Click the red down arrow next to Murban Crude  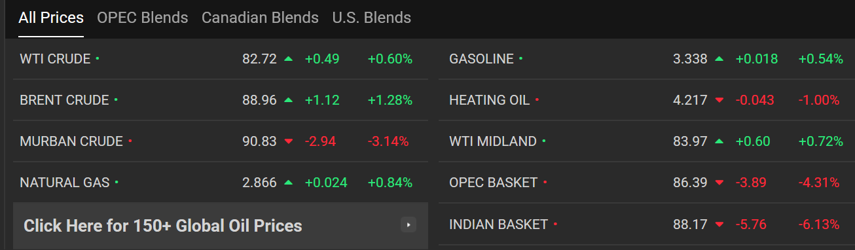[x=289, y=141]
